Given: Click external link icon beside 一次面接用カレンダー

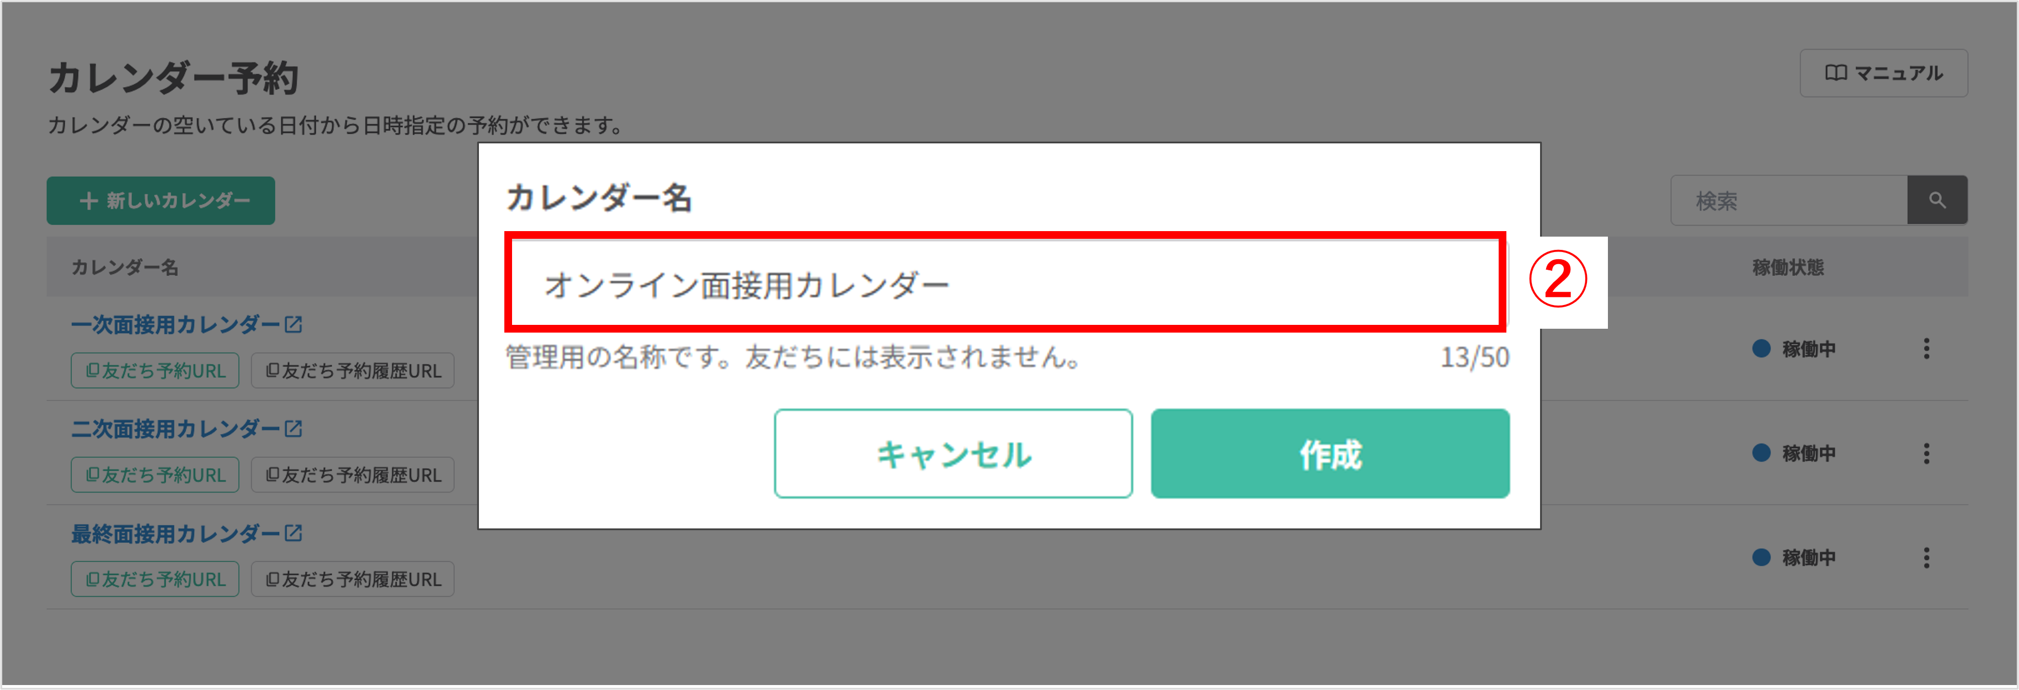Looking at the screenshot, I should tap(293, 324).
